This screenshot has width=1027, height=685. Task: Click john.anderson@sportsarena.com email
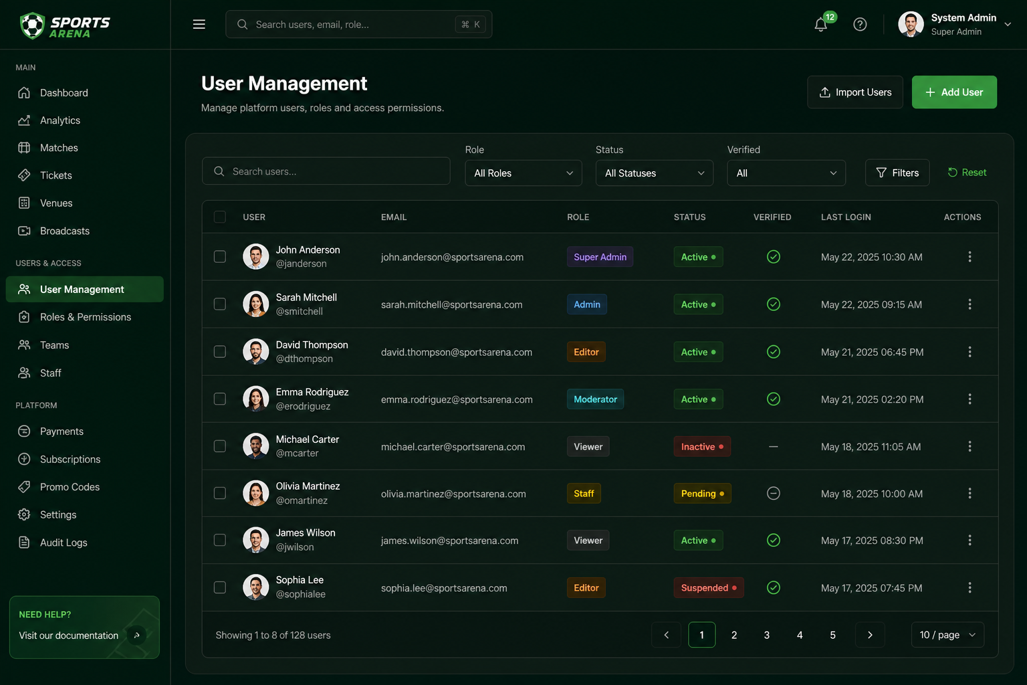tap(452, 257)
